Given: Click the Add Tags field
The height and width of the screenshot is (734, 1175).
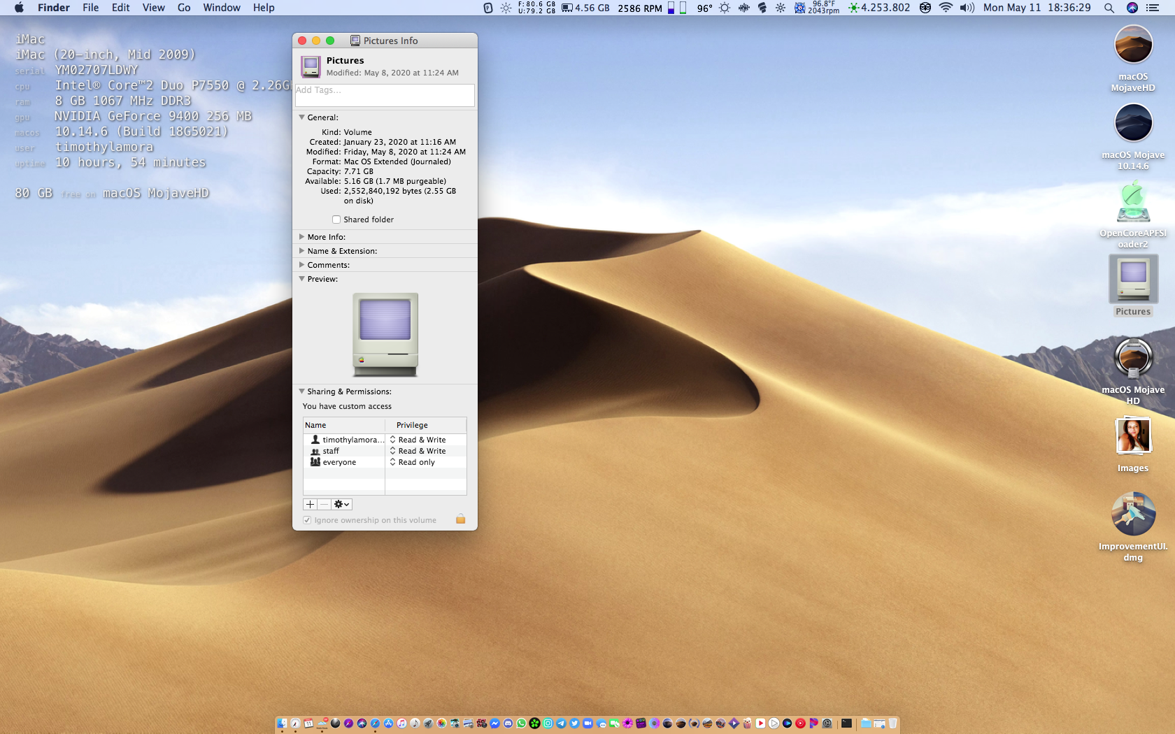Looking at the screenshot, I should click(x=385, y=95).
